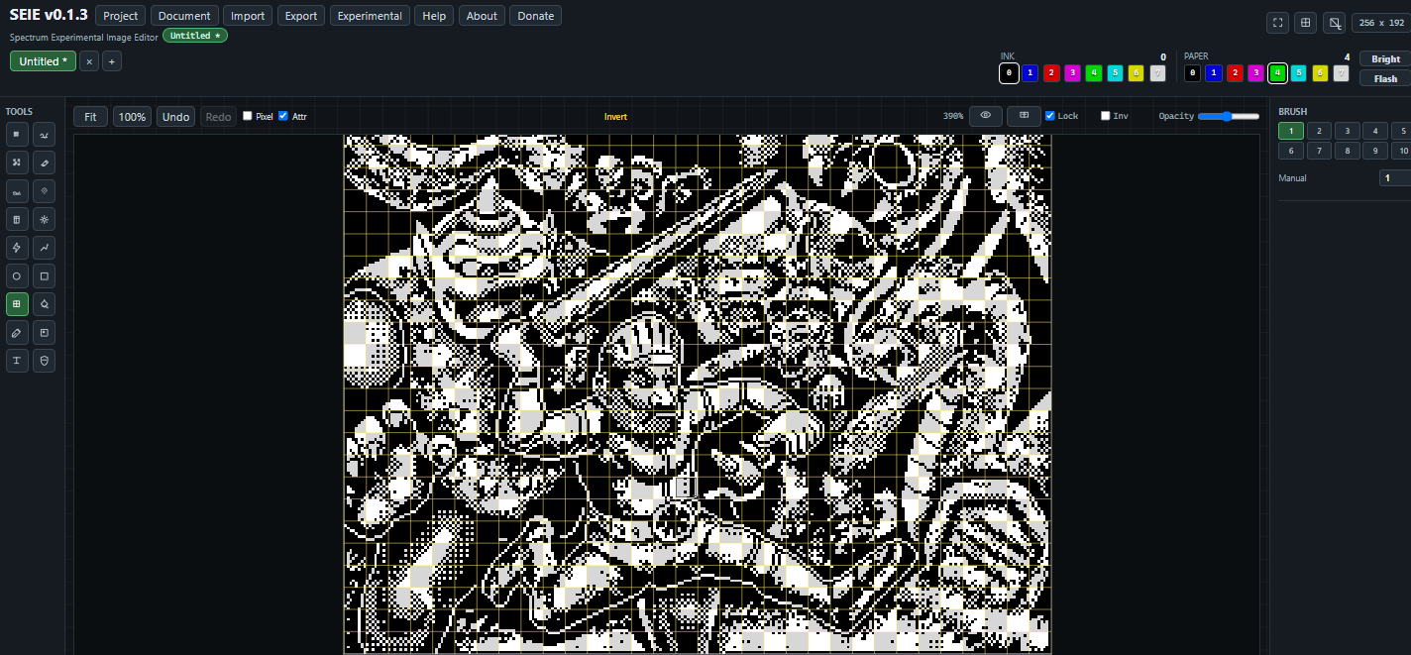This screenshot has height=655, width=1411.
Task: Select the circle shape tool
Action: [17, 275]
